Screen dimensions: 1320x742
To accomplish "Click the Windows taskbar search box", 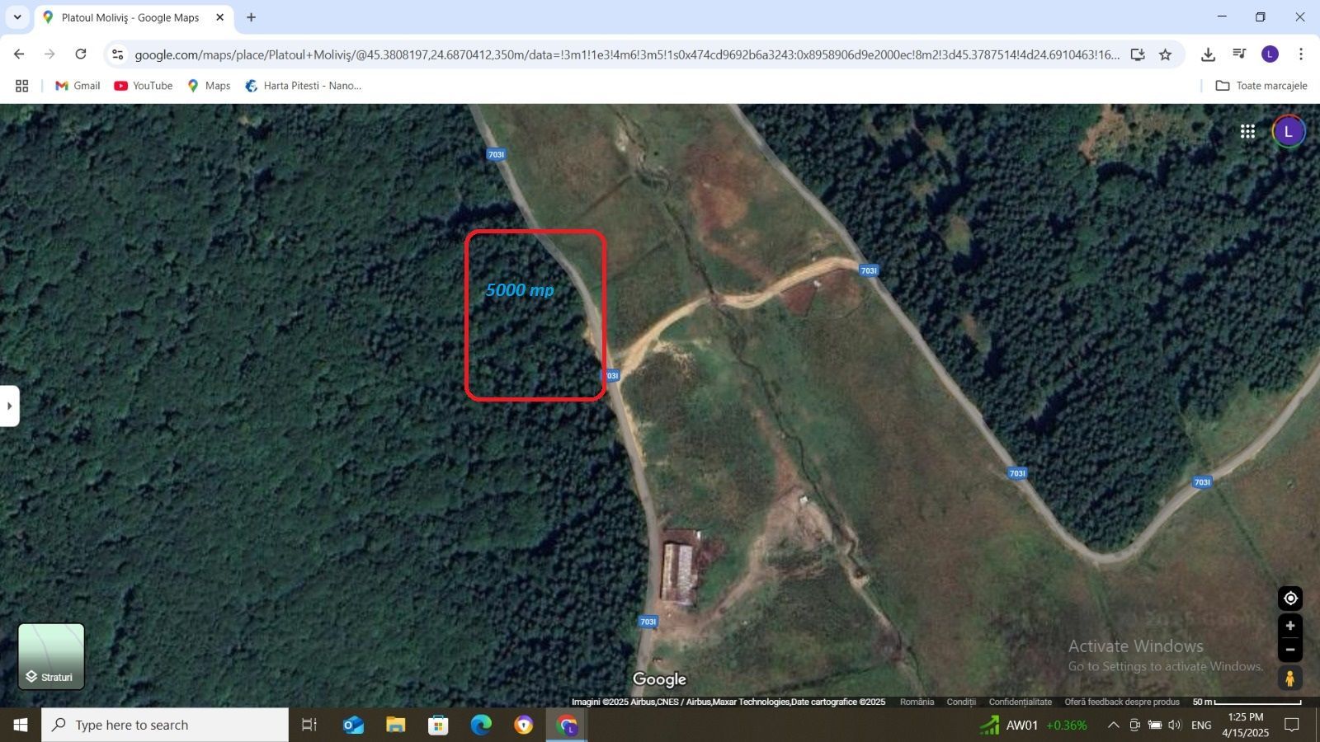I will click(165, 726).
